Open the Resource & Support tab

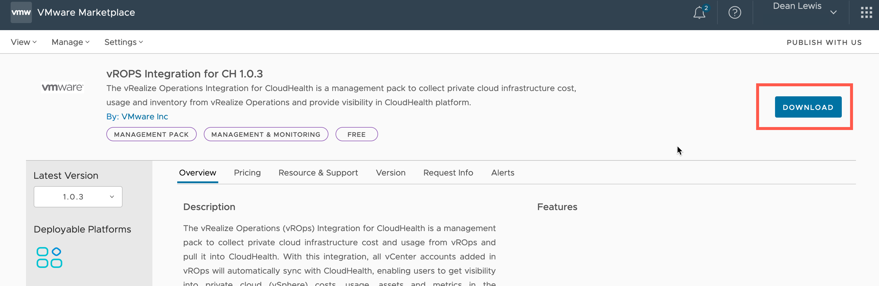[x=318, y=173]
